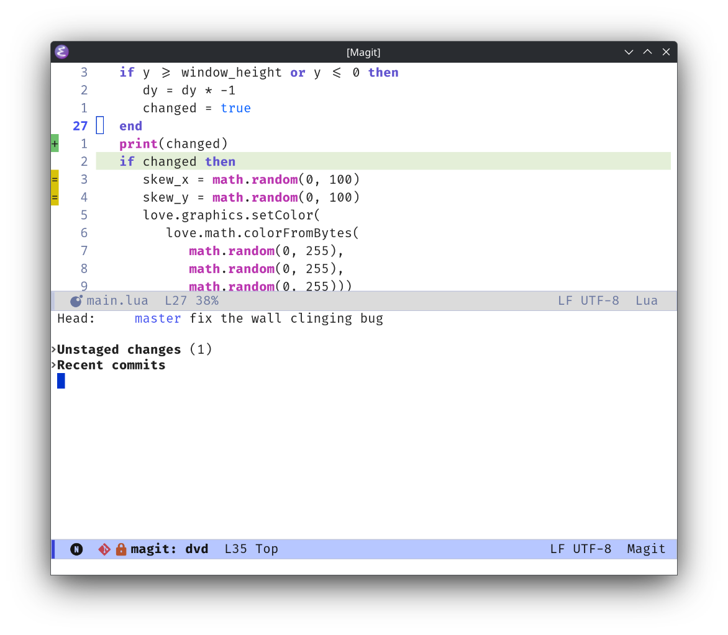Screen dimensions: 728x635
Task: Click the 'L35 Top' position indicator
Action: tap(251, 549)
